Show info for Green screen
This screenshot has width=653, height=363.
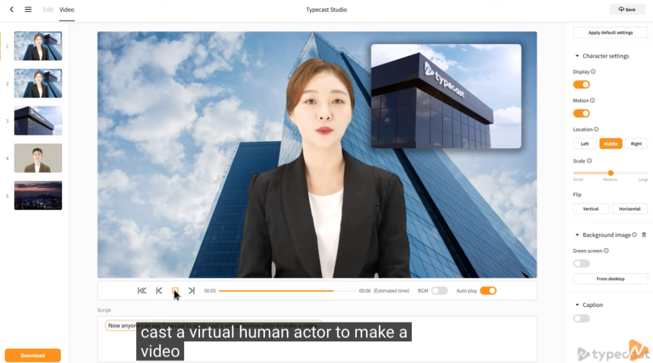606,251
